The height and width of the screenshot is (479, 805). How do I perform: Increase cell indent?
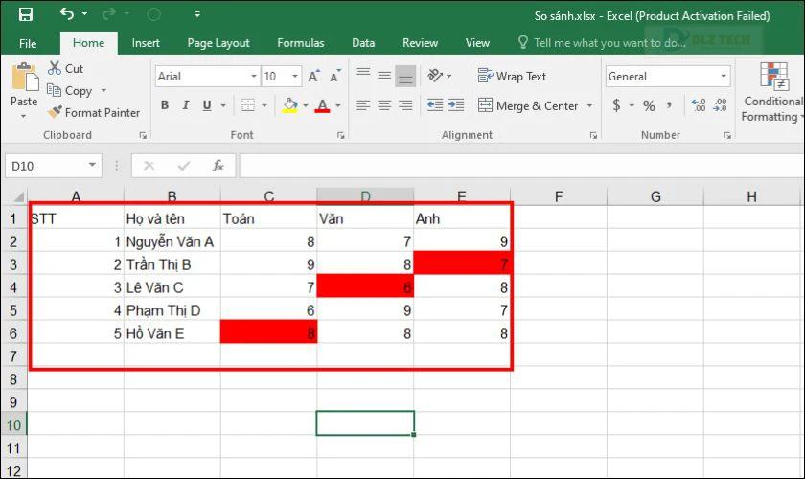456,105
